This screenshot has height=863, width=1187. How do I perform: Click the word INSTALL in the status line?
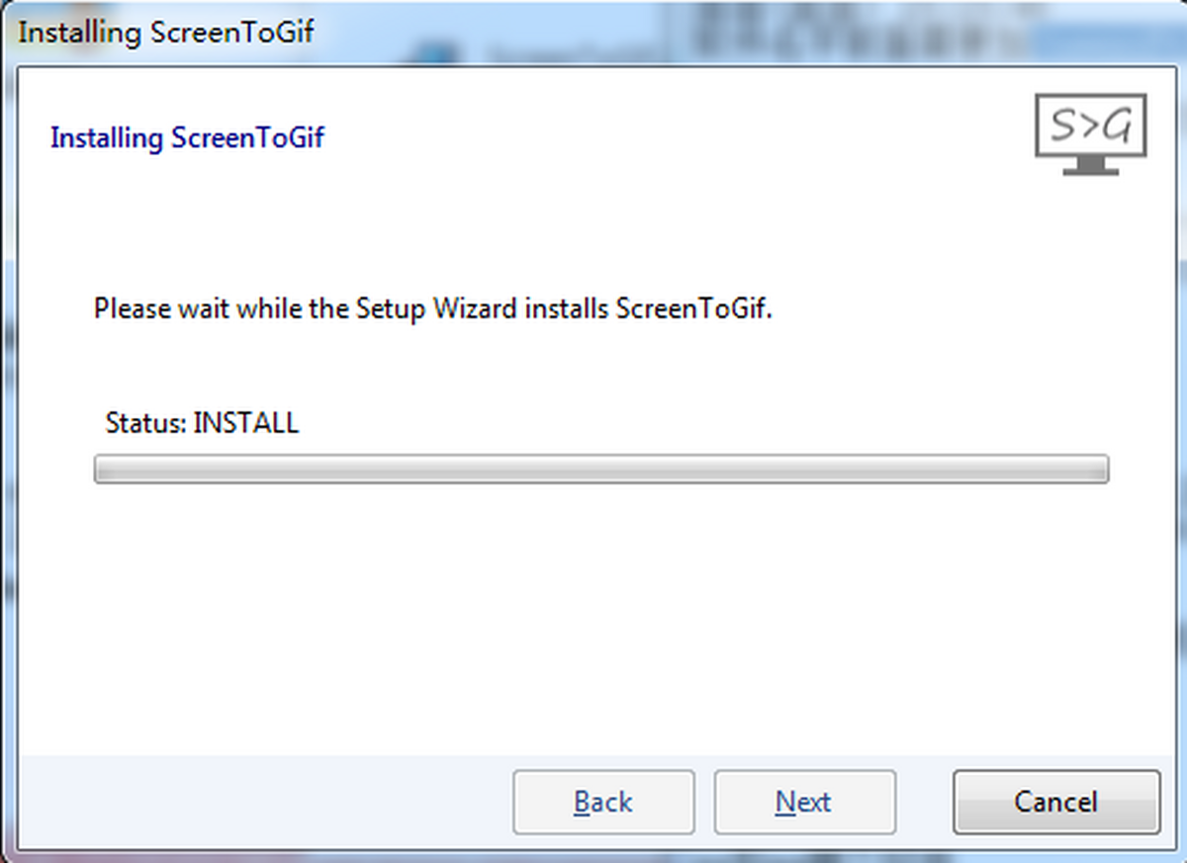coord(246,423)
